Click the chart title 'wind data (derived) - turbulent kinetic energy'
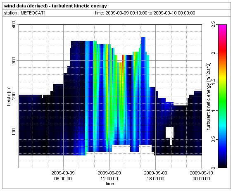 (x=55, y=6)
